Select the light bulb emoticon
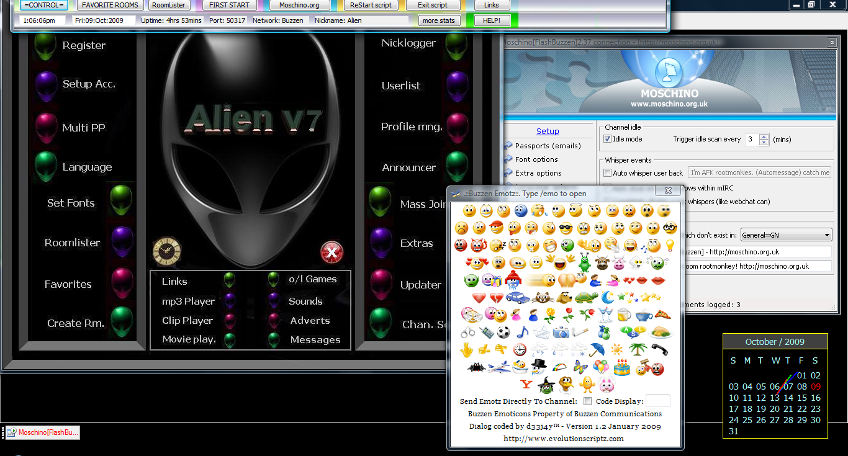848x456 pixels. tap(670, 245)
